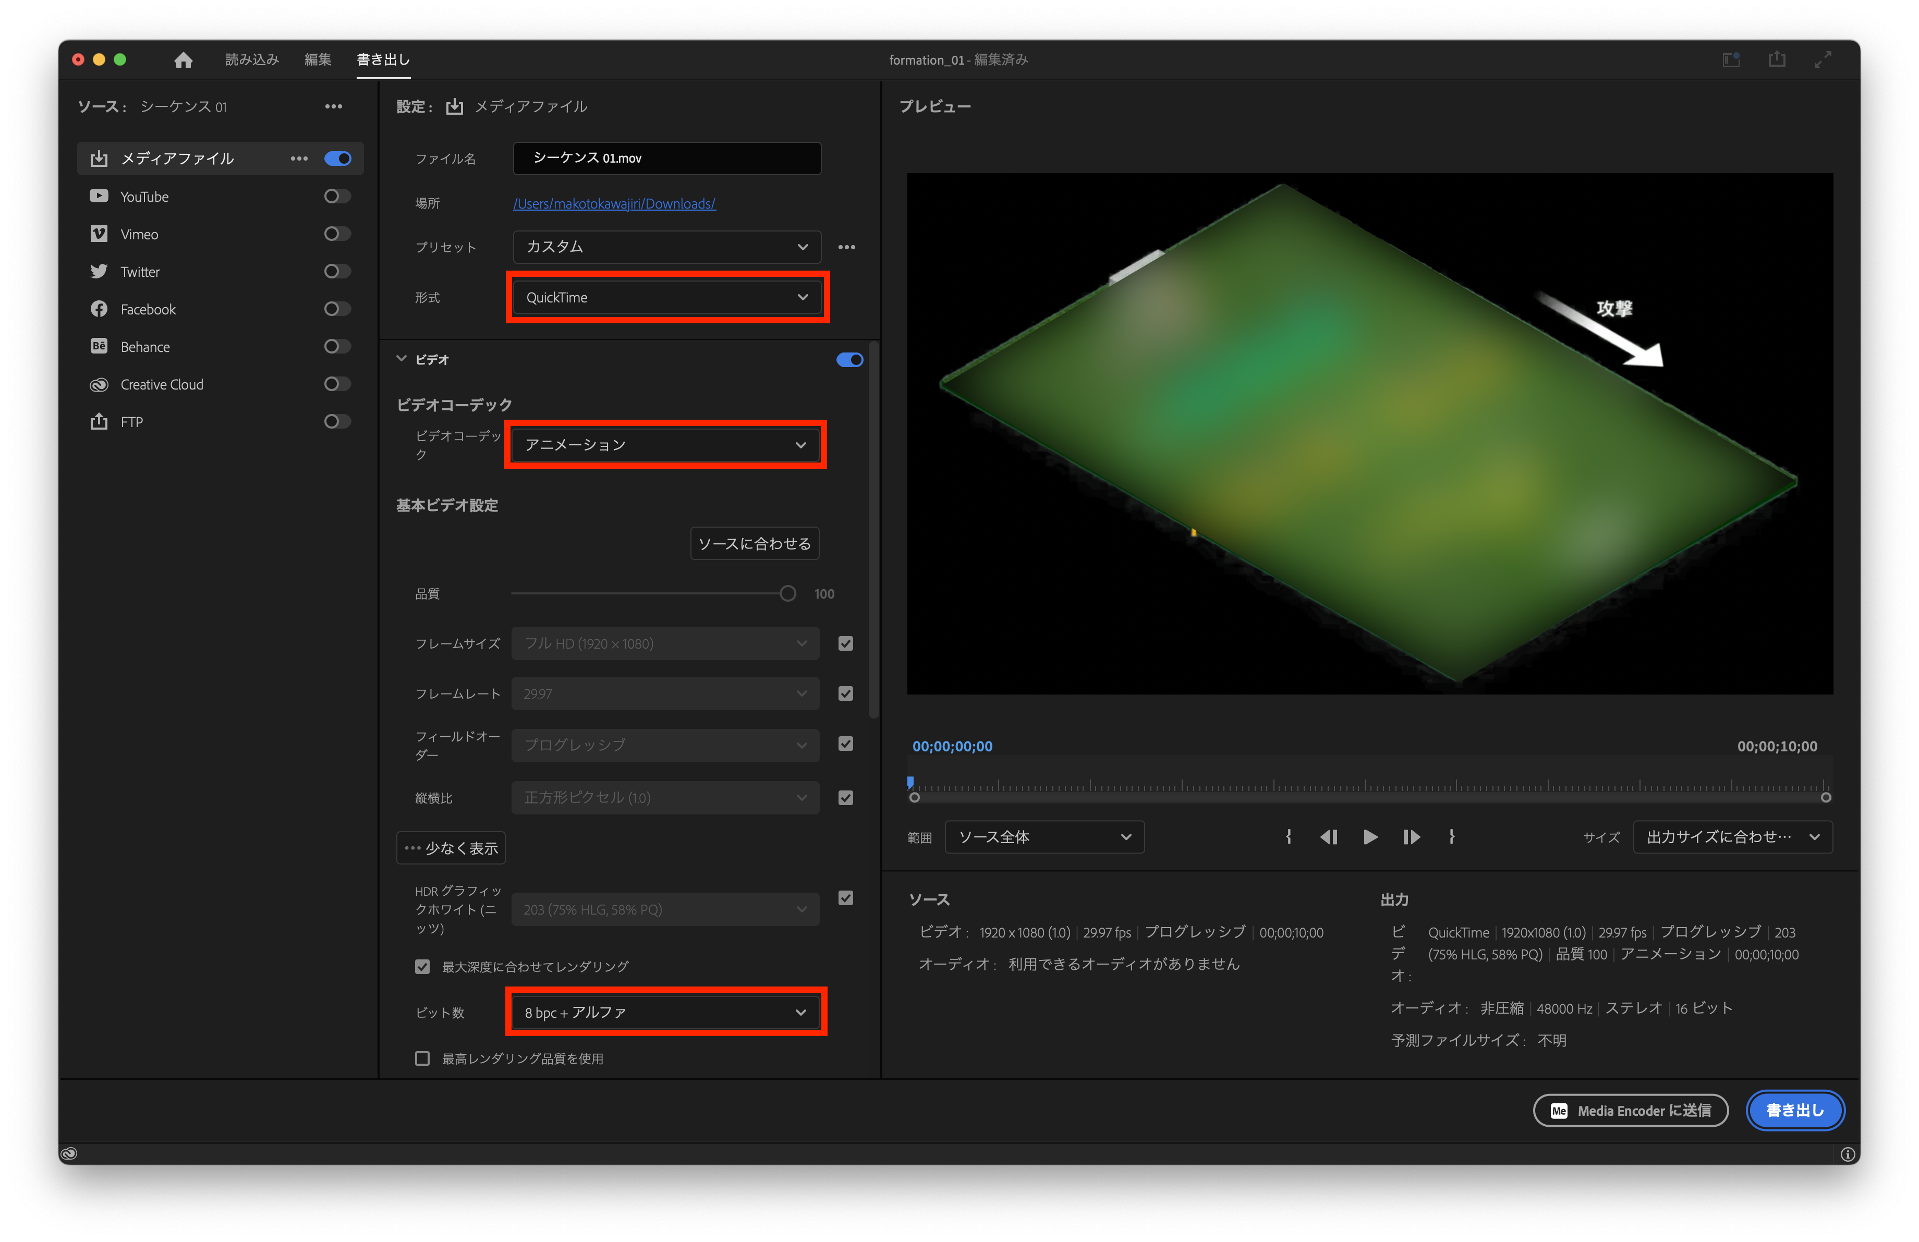Switch to the 読み込み tab
This screenshot has height=1242, width=1919.
tap(252, 59)
